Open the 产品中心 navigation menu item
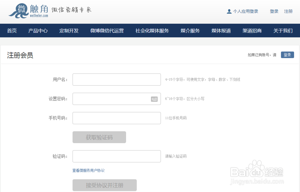Image resolution: width=300 pixels, height=192 pixels. [38, 31]
